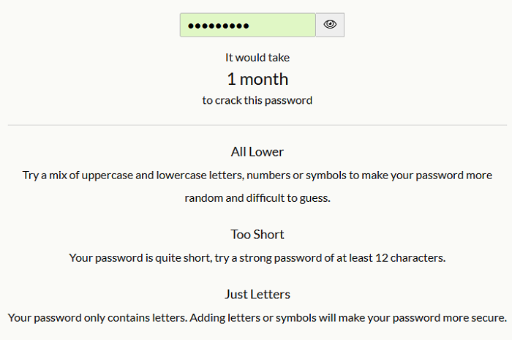Select the "All Lower" heading
The width and height of the screenshot is (512, 340).
257,152
